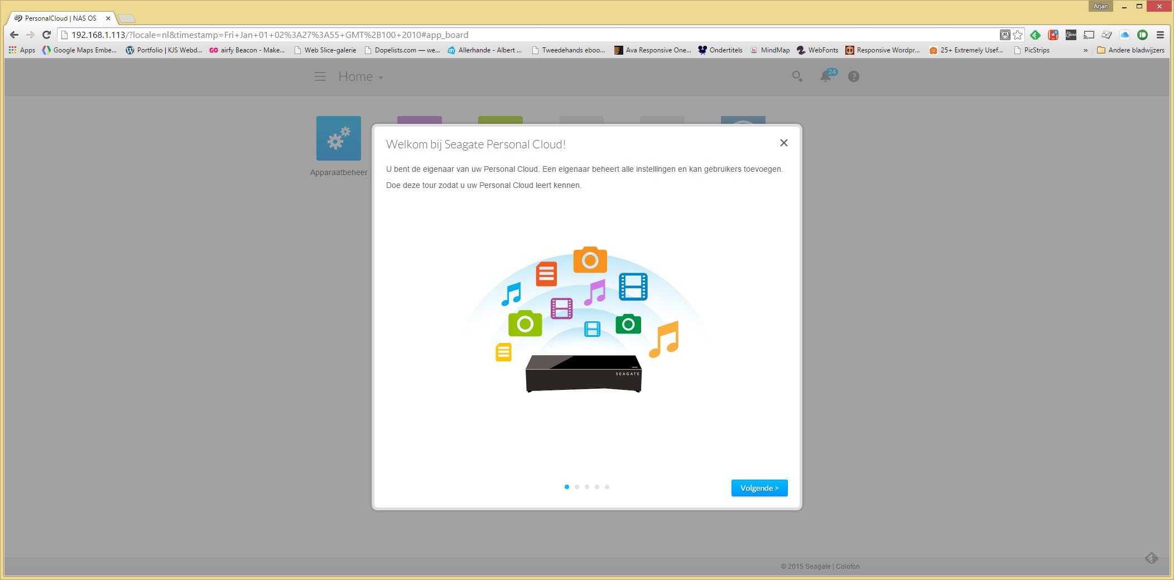
Task: Open MindMap bookmark
Action: (769, 50)
